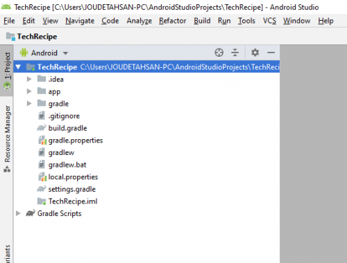The width and height of the screenshot is (347, 263).
Task: Expand the Gradle Scripts node arrow
Action: [x=18, y=213]
